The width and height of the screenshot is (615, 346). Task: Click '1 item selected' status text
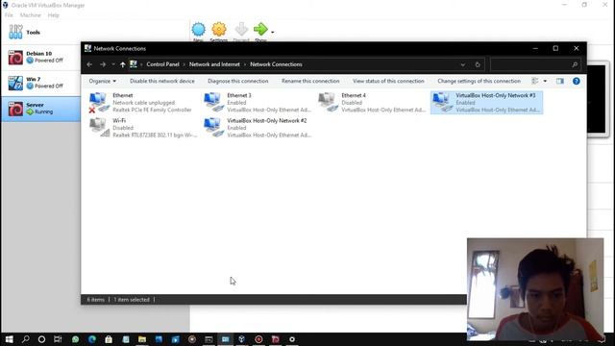coord(132,300)
